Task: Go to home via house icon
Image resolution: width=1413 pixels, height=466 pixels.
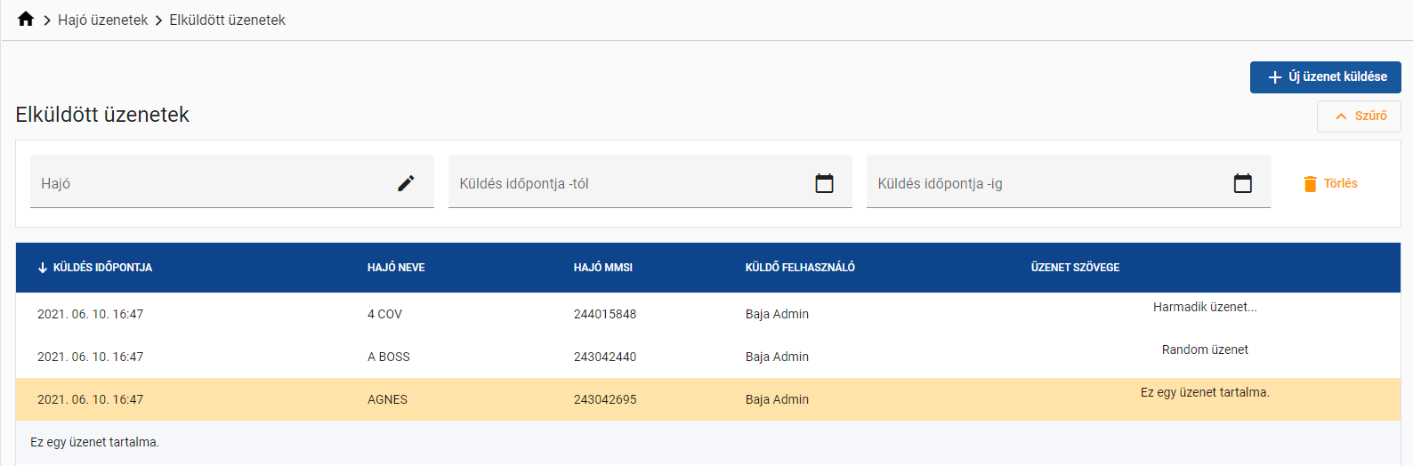Action: 26,19
